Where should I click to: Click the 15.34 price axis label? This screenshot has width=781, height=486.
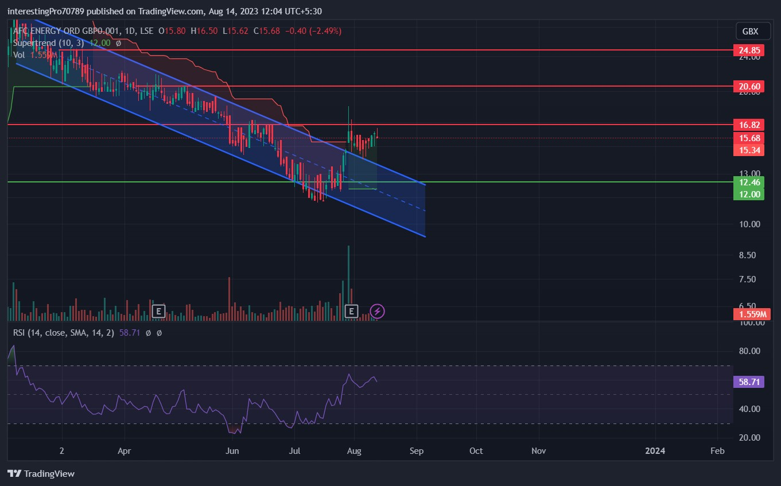749,150
